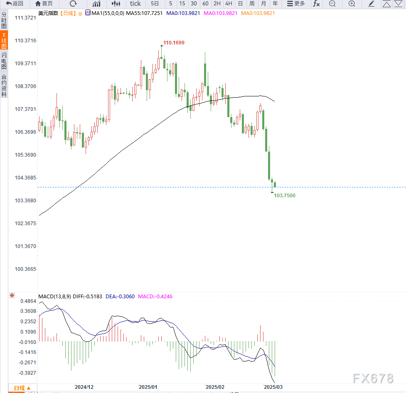
Task: Zoom out the chart with minus magnifier
Action: pos(332,4)
